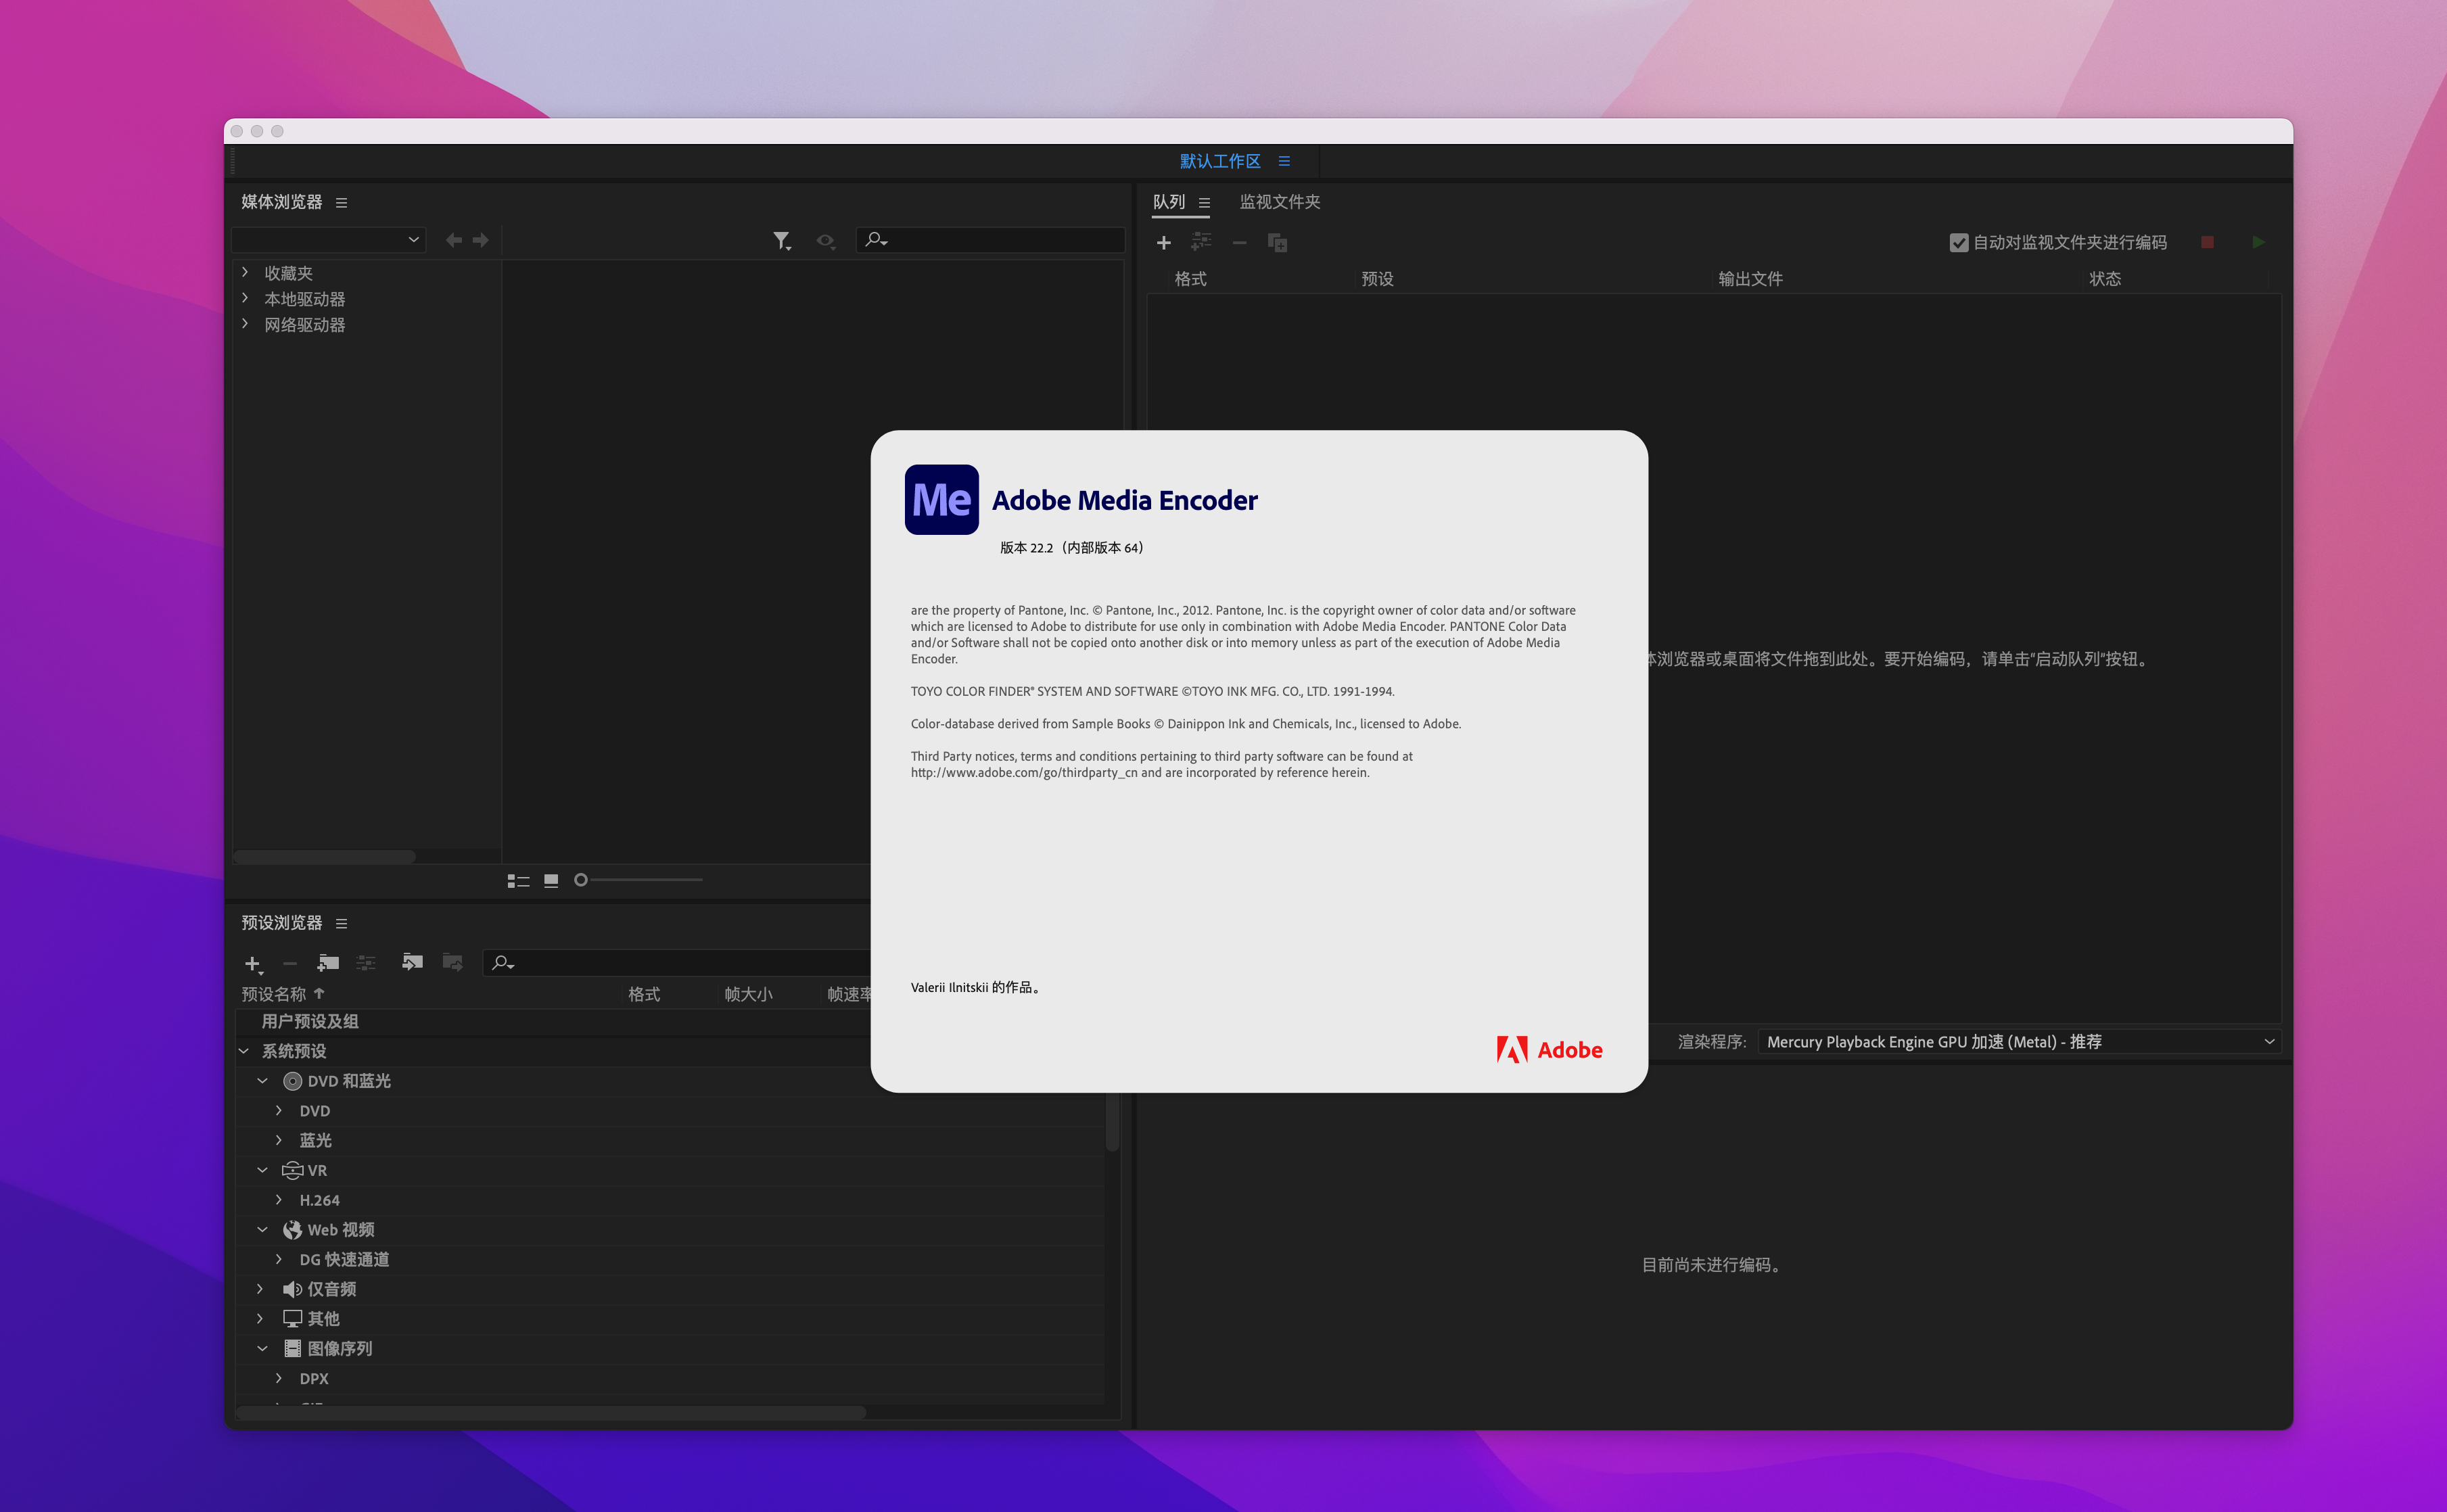Image resolution: width=2447 pixels, height=1512 pixels.
Task: Switch to the 监视文件夹 tab
Action: pos(1279,202)
